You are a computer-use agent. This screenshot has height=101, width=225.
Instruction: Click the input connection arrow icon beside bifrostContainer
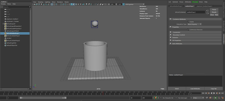click(207, 11)
